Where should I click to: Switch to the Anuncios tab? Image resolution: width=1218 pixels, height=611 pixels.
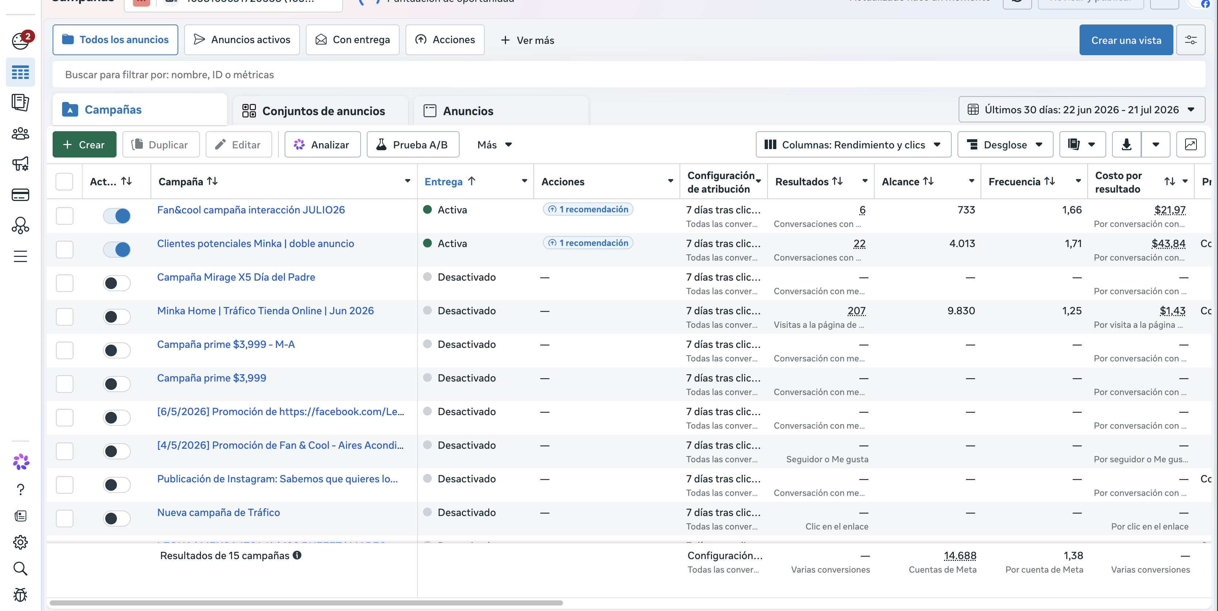501,111
